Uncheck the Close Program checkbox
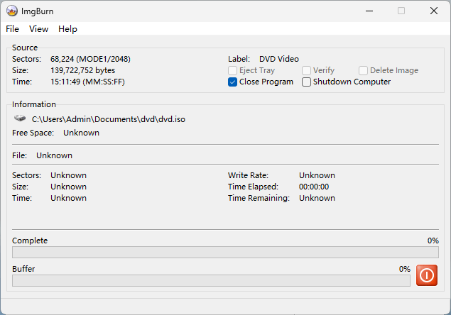Image resolution: width=451 pixels, height=315 pixels. click(x=233, y=82)
